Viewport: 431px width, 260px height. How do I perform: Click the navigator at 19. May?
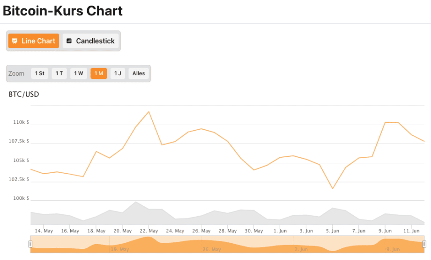point(120,249)
